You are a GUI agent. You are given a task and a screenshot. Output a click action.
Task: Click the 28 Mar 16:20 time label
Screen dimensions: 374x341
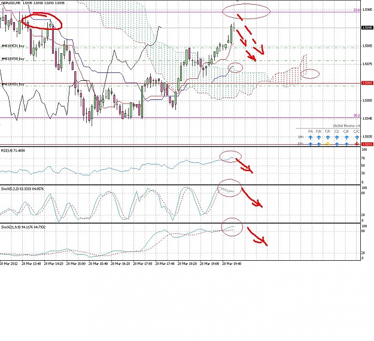[x=120, y=263]
